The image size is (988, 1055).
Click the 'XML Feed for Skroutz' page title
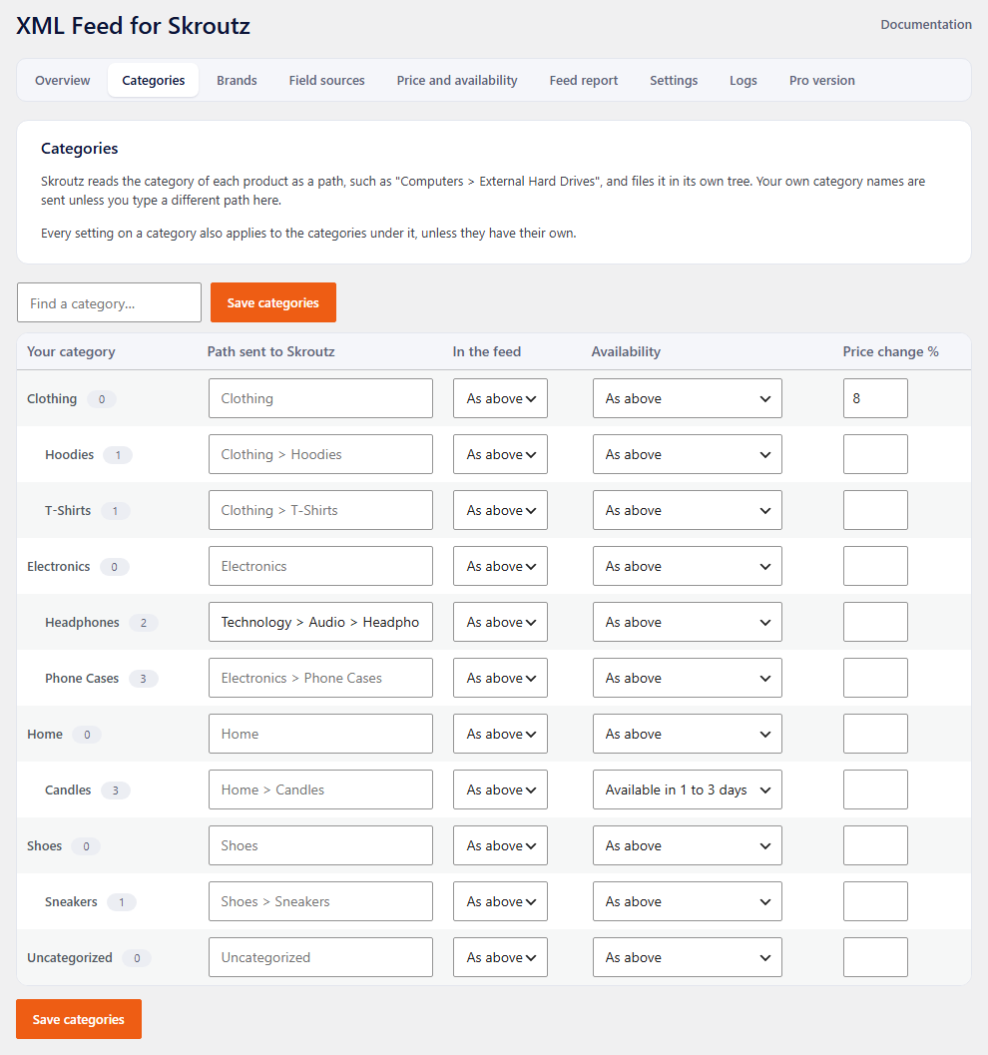[133, 26]
